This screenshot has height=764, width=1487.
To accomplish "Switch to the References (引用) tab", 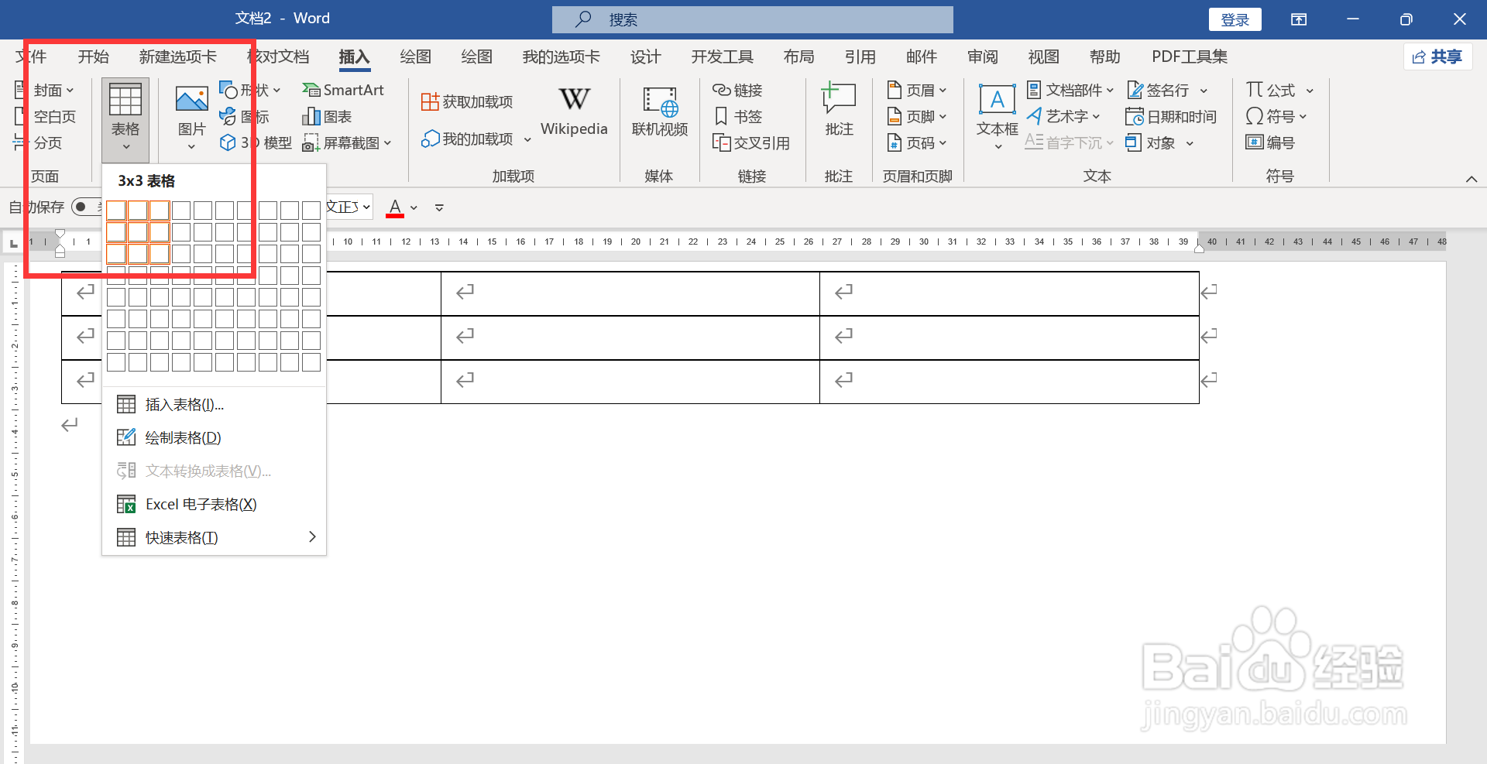I will 860,57.
